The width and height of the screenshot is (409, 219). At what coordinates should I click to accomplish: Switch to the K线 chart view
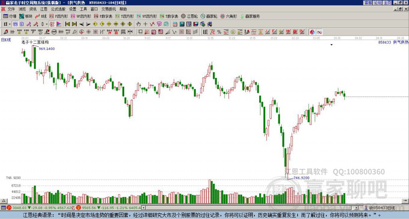pos(41,16)
